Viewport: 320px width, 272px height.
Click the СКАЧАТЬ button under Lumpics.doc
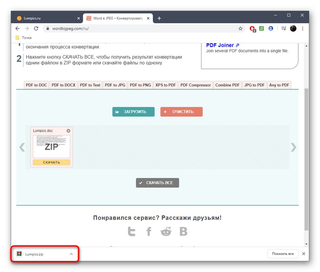pos(52,162)
